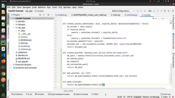Open Search Everywhere magnifier icon
This screenshot has width=175, height=98.
[173, 11]
